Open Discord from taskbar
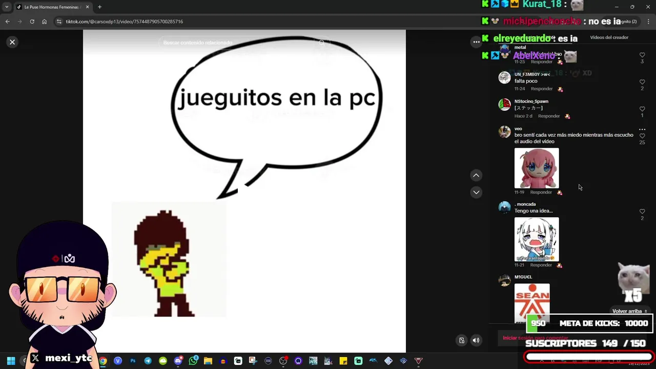The image size is (656, 369). pyautogui.click(x=178, y=361)
